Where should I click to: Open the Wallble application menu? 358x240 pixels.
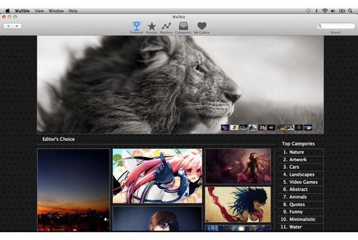click(x=22, y=11)
